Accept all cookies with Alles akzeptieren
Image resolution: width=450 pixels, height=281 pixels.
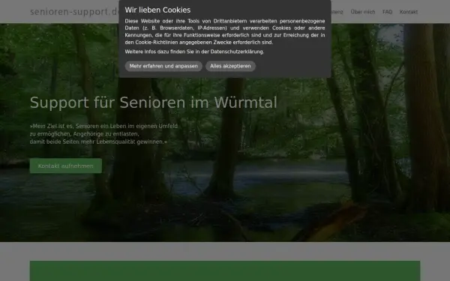pyautogui.click(x=230, y=66)
